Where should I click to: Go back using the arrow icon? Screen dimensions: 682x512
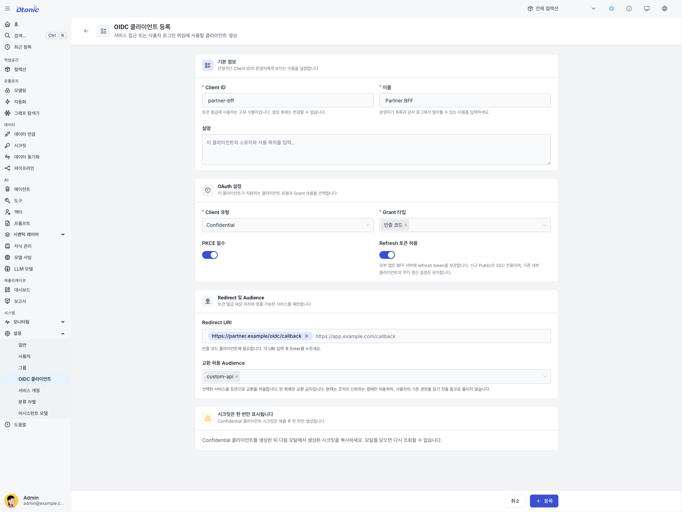coord(86,31)
